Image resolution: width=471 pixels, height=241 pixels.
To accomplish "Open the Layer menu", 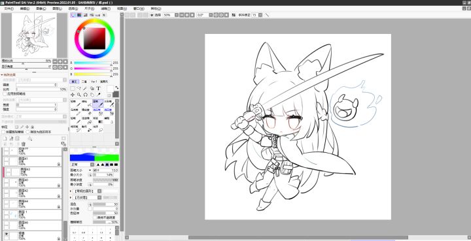I will point(57,8).
